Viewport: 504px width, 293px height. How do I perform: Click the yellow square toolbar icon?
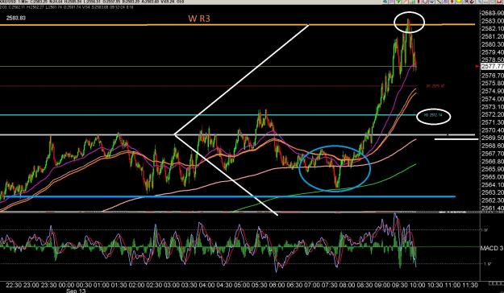tap(459, 2)
